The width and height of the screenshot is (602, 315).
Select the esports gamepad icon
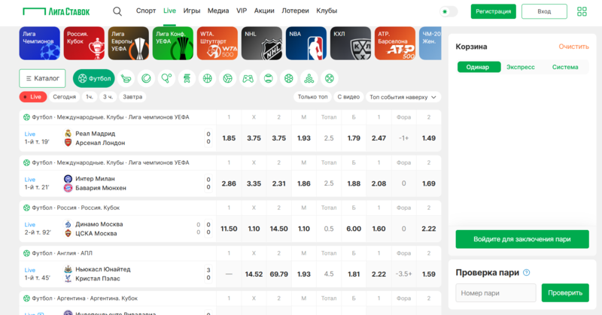pos(248,77)
